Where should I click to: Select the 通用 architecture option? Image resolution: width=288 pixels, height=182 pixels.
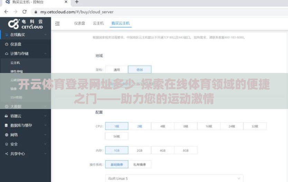(x=117, y=70)
